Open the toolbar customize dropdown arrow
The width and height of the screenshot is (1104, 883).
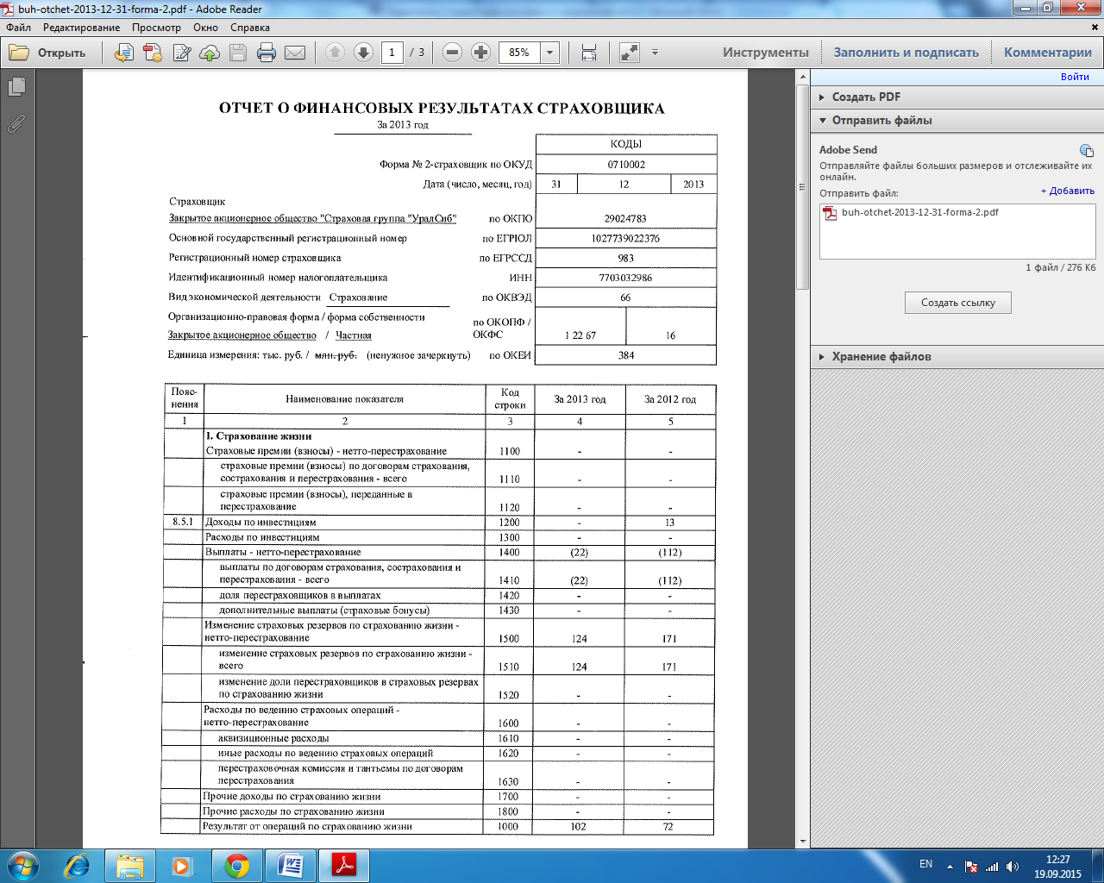coord(655,53)
